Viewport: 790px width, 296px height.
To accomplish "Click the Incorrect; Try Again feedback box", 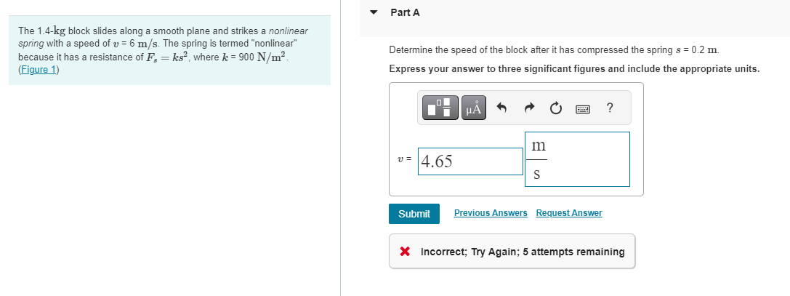I will coord(512,251).
